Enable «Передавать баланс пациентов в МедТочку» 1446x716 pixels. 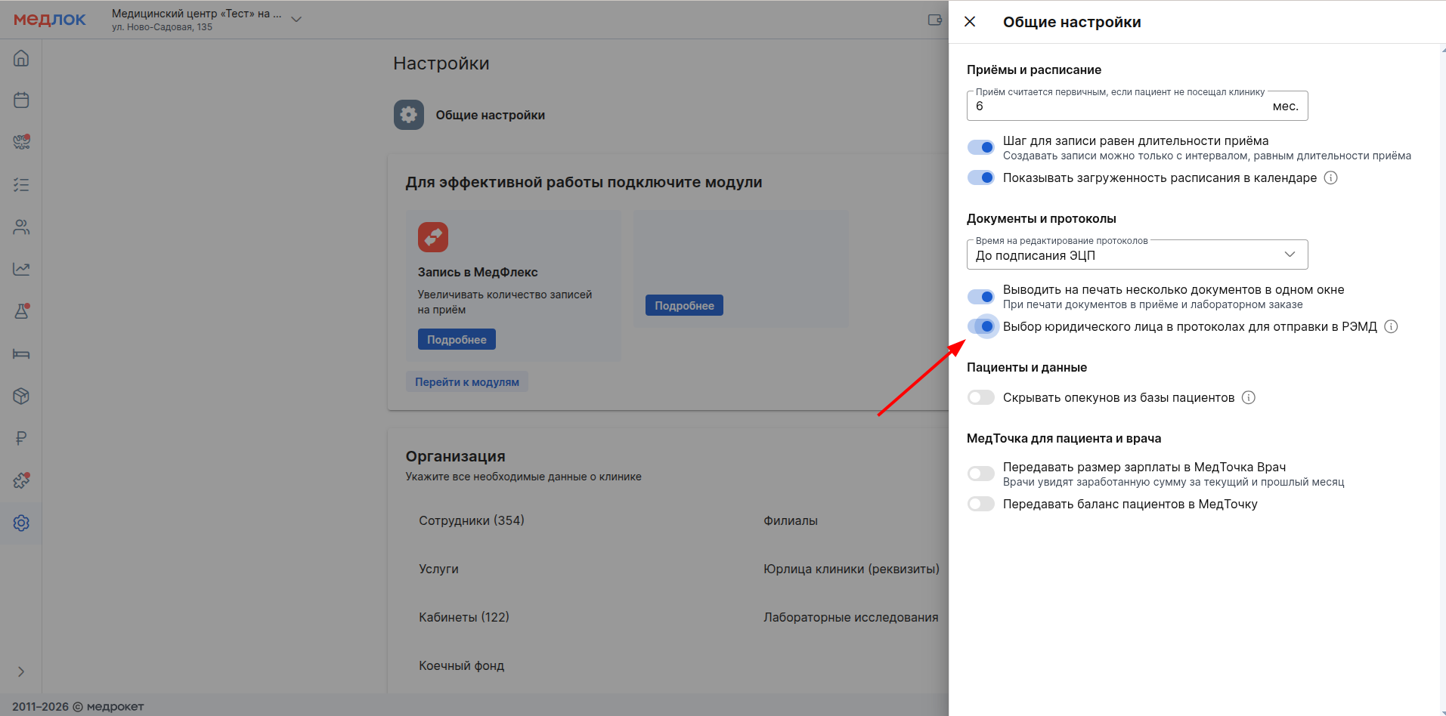tap(981, 504)
